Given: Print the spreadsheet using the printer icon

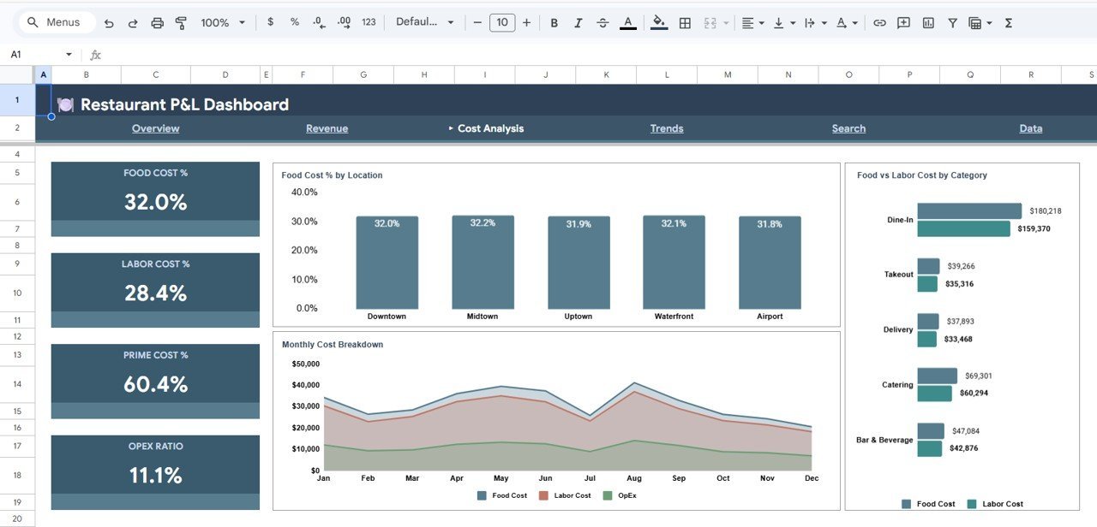Looking at the screenshot, I should pos(157,23).
